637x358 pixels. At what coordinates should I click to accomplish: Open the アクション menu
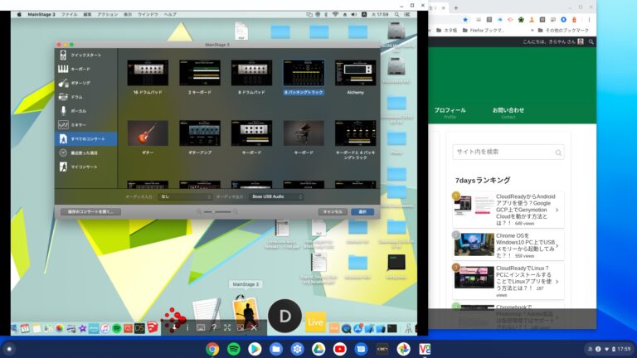pyautogui.click(x=107, y=15)
